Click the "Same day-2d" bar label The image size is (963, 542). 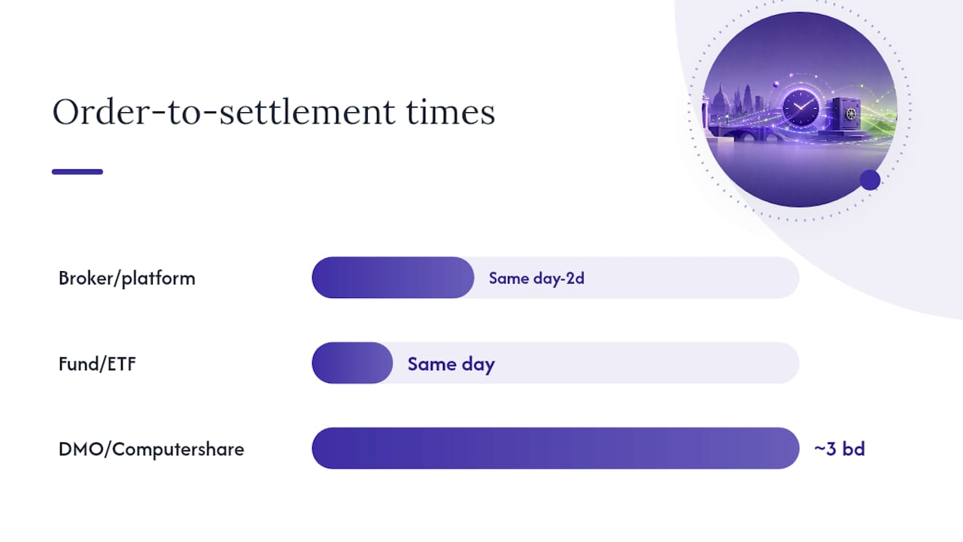tap(536, 278)
